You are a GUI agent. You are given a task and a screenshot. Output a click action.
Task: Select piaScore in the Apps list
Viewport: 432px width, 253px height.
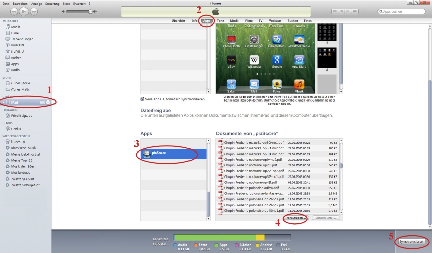tap(174, 154)
